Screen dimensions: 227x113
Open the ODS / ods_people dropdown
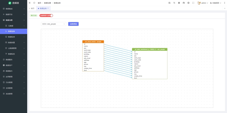54,24
